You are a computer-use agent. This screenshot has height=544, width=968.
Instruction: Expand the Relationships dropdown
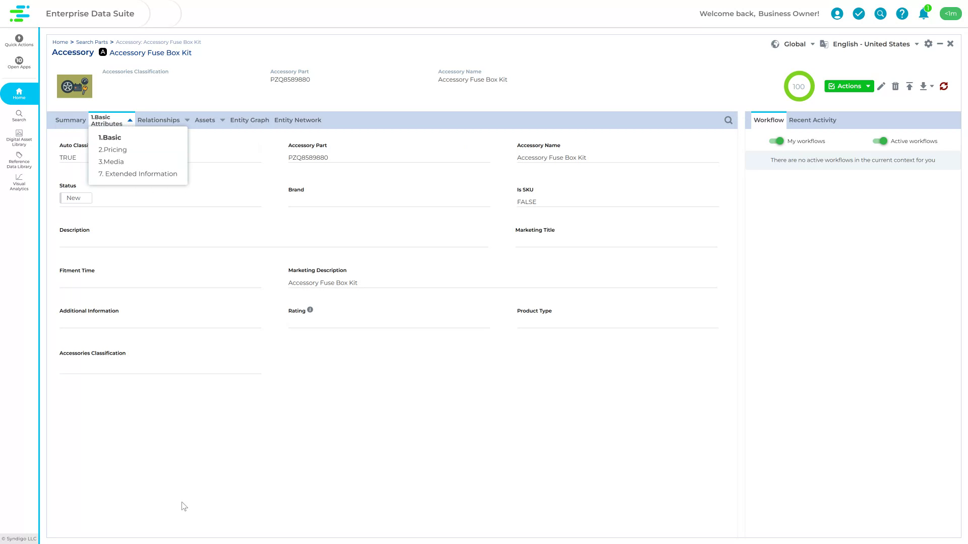coord(162,120)
